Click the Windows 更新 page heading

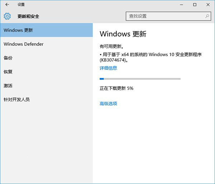123,34
